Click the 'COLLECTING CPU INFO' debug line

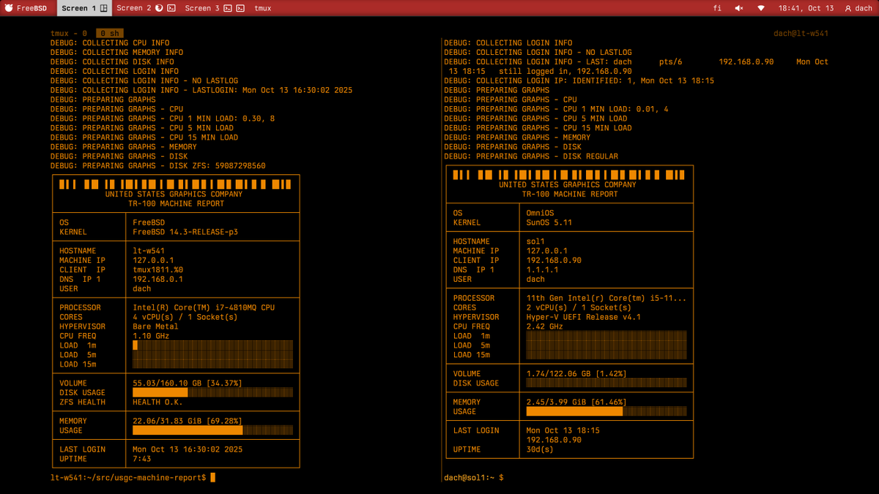pyautogui.click(x=110, y=43)
